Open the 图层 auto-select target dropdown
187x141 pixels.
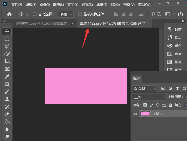(65, 14)
